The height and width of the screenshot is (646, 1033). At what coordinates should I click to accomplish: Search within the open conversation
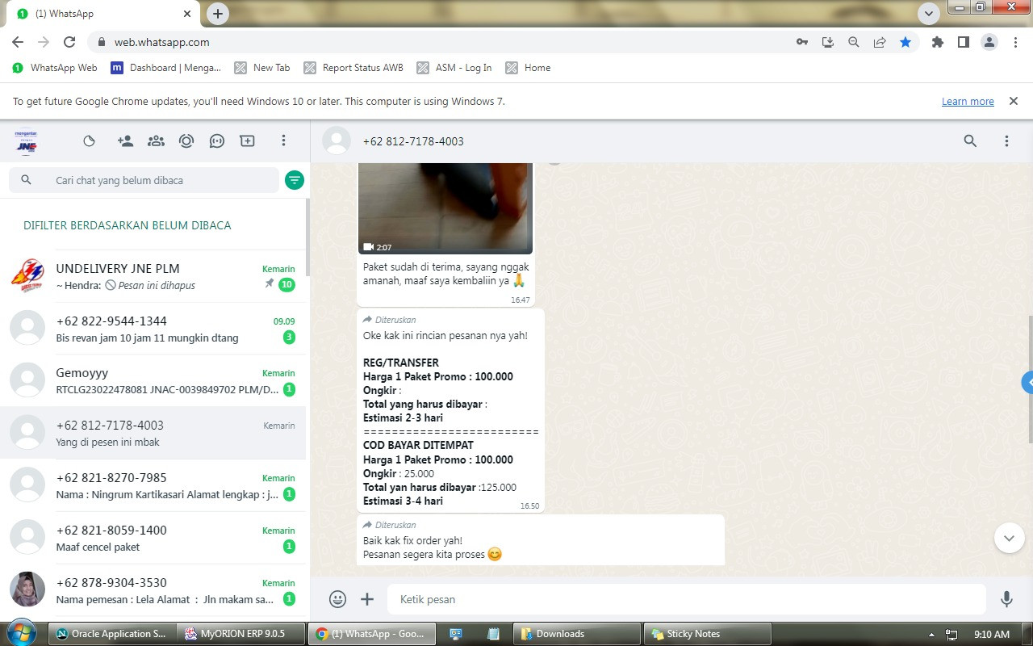point(970,141)
